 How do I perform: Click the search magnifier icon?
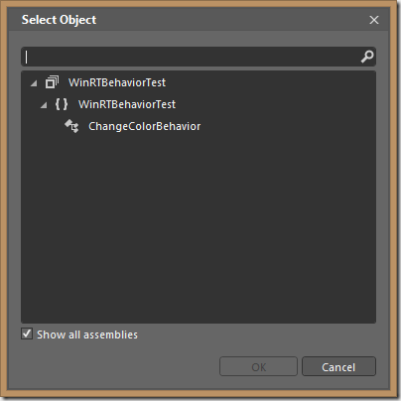click(x=367, y=57)
